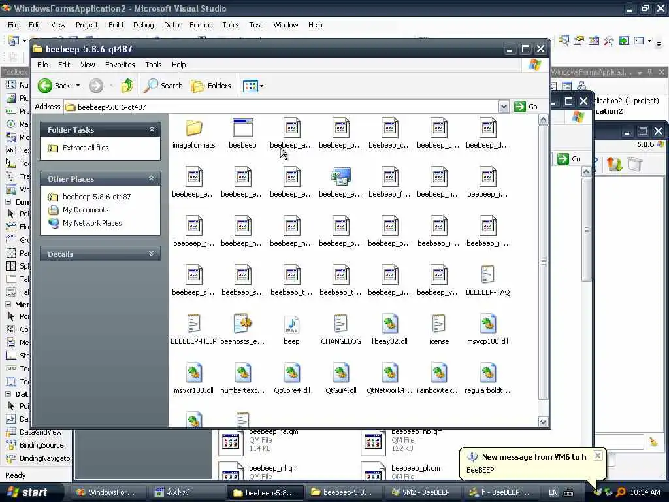Select the numbertext... dll icon
Image resolution: width=669 pixels, height=502 pixels.
pos(242,373)
